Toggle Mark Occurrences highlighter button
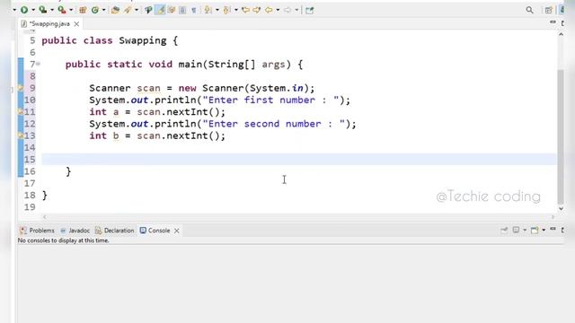The width and height of the screenshot is (575, 323). 161,10
